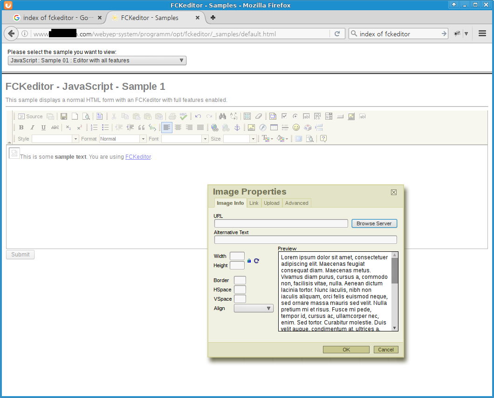
Task: Insert a form Button icon
Action: tap(340, 116)
